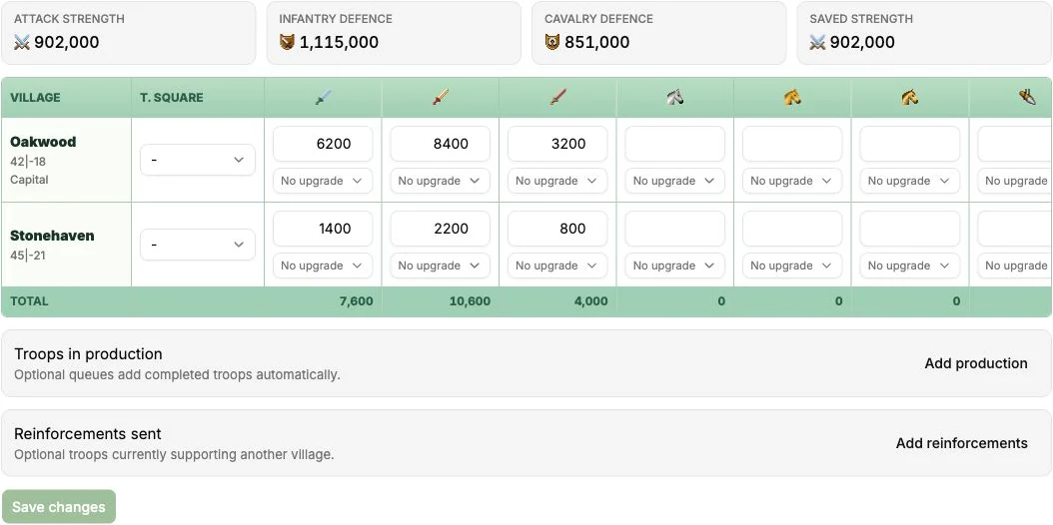Screen dimensions: 1053x525
Task: Click the total value 7,600
Action: pyautogui.click(x=356, y=301)
